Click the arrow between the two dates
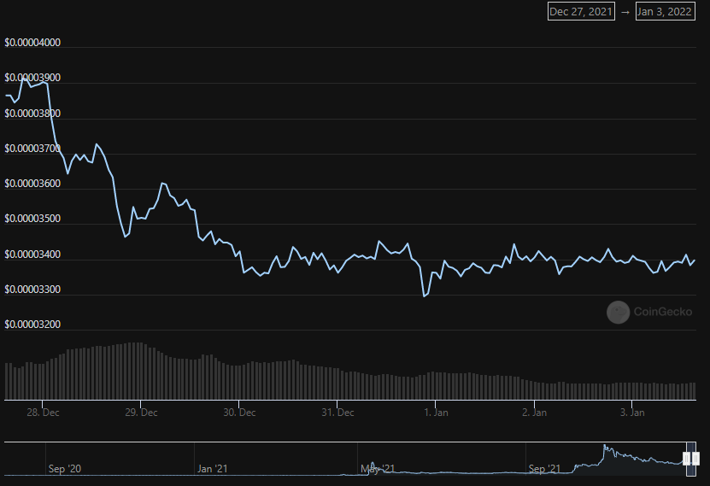This screenshot has width=710, height=486. pyautogui.click(x=625, y=12)
